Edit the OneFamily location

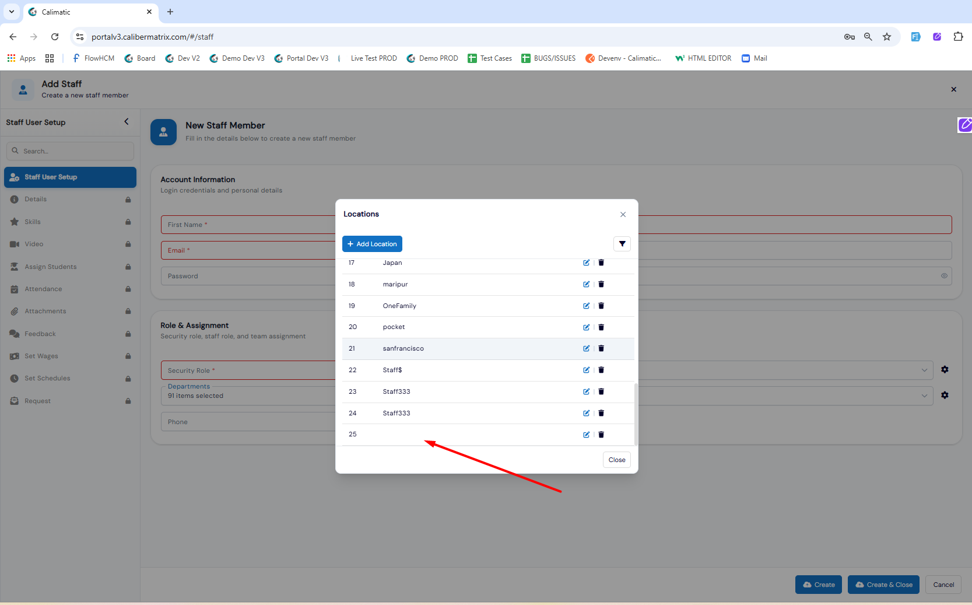click(586, 306)
